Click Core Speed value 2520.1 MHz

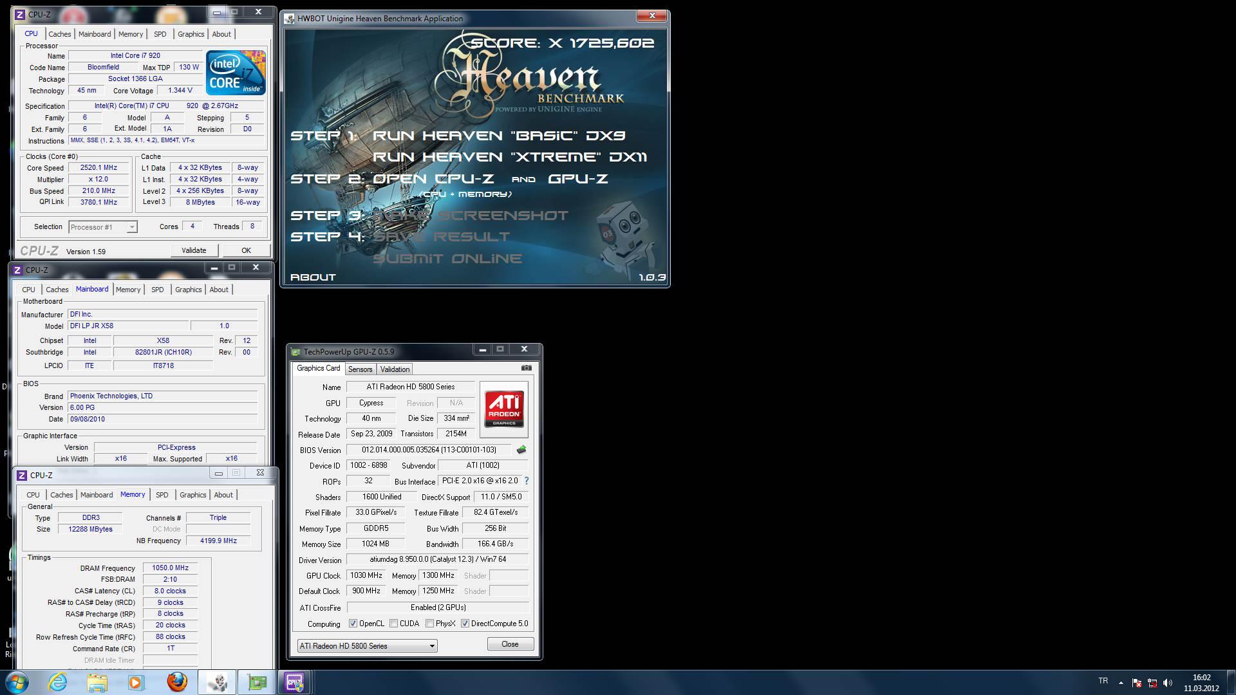tap(98, 168)
